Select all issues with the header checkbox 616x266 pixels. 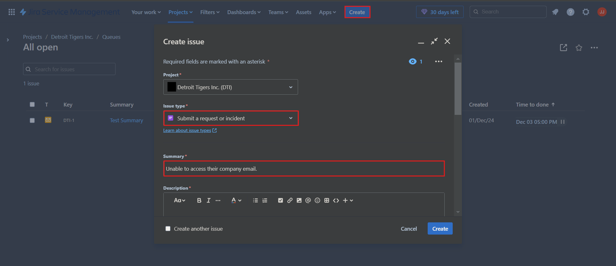(32, 104)
